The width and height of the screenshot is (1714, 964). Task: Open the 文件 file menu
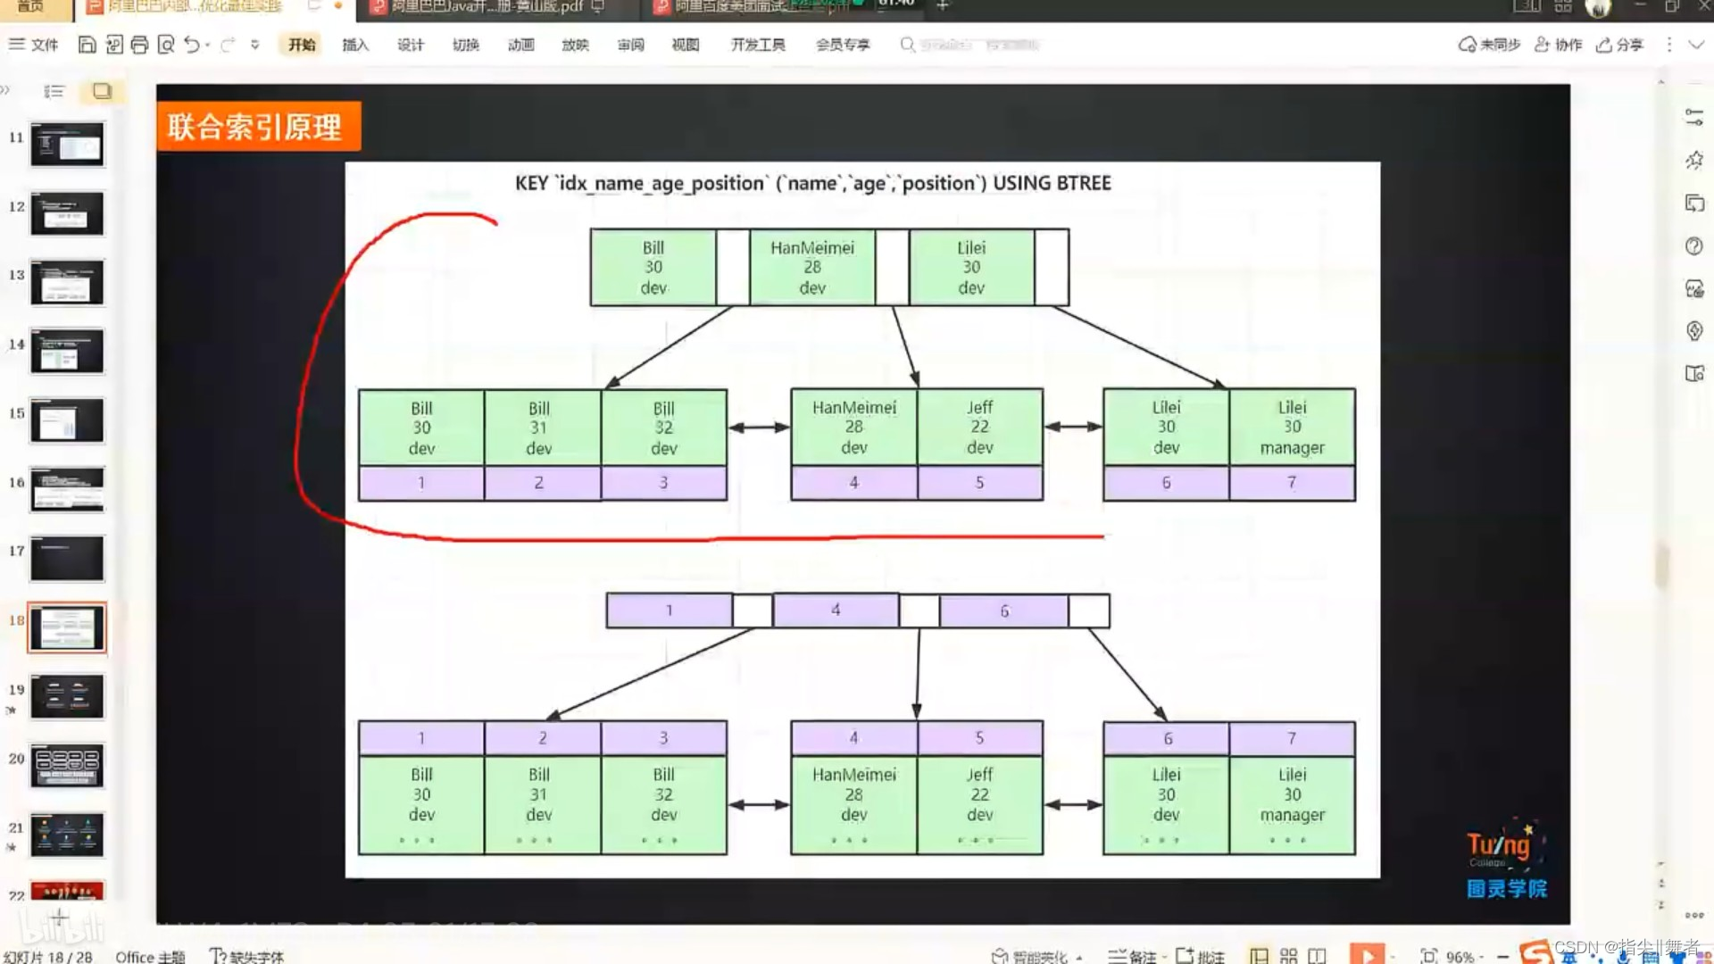(34, 45)
